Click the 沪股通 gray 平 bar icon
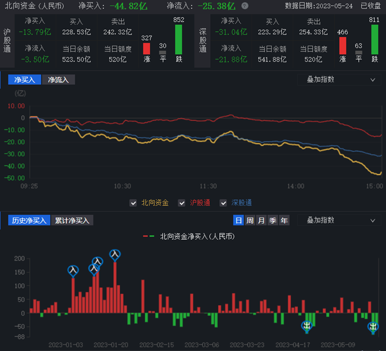The height and width of the screenshot is (351, 386). [x=163, y=53]
